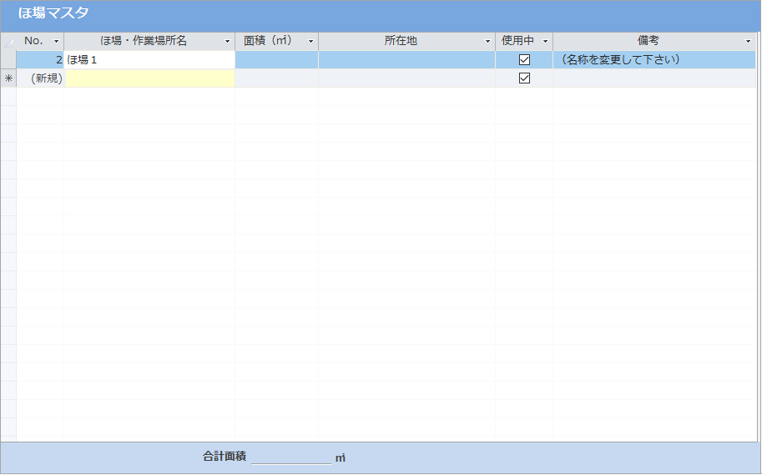
Task: Toggle 使用中 checkbox in the new row
Action: 524,78
